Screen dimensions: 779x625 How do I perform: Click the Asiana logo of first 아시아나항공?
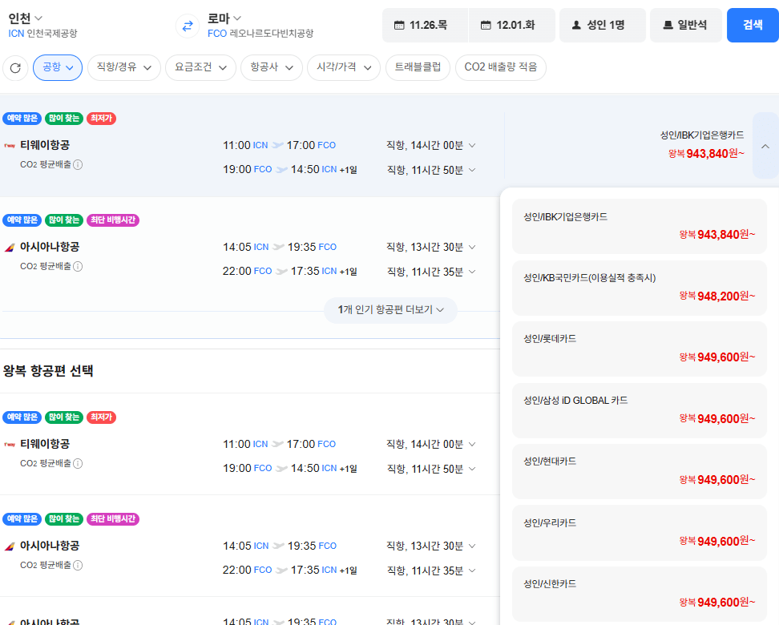point(10,248)
